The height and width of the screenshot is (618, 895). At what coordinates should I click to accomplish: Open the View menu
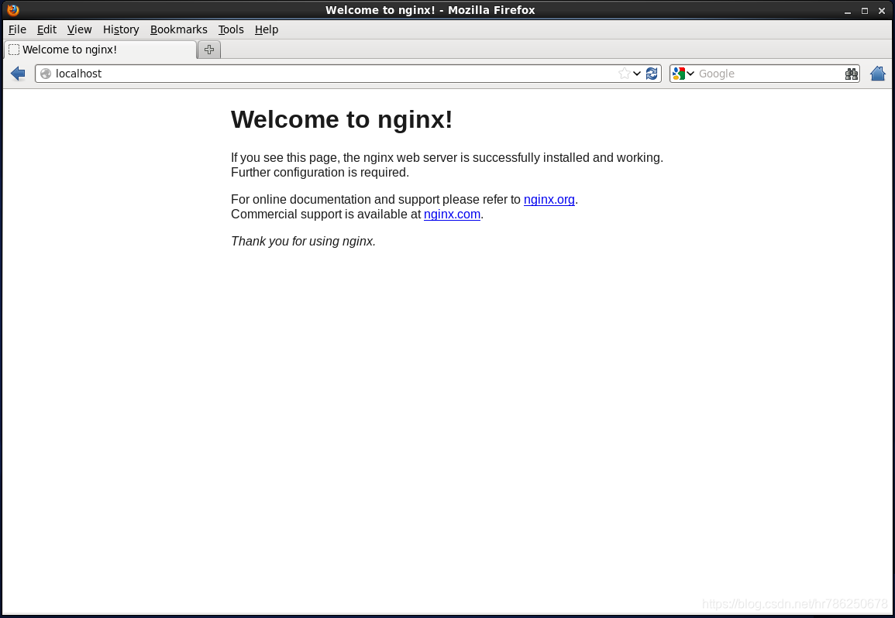coord(79,29)
